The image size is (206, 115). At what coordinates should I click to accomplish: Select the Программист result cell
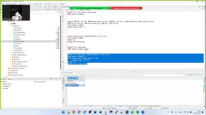coord(73,83)
